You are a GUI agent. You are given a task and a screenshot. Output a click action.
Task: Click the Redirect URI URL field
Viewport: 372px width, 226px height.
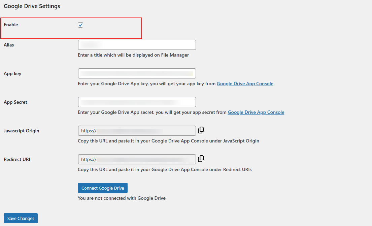tap(137, 159)
